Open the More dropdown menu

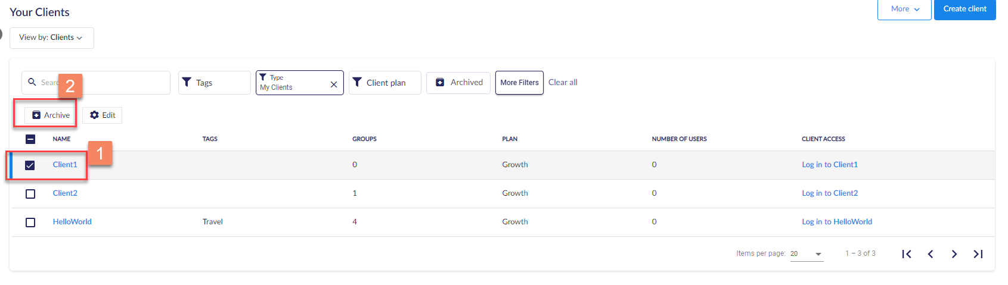click(904, 9)
